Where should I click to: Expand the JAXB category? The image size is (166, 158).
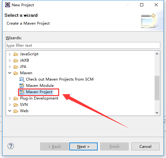(x=10, y=60)
